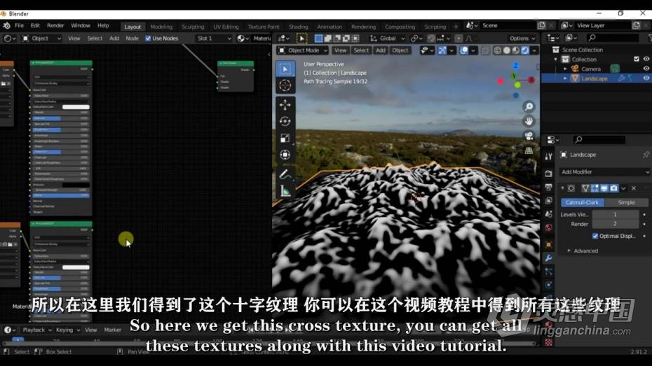Click the Node menu in node editor
The height and width of the screenshot is (366, 652).
[133, 38]
